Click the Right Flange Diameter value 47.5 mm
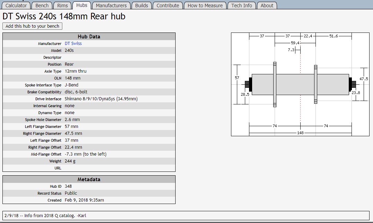This screenshot has height=223, width=373. point(73,133)
